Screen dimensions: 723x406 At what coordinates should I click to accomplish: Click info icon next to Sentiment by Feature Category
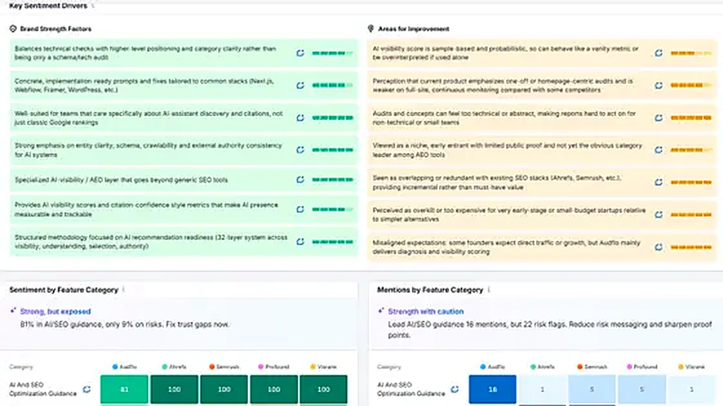(x=124, y=290)
